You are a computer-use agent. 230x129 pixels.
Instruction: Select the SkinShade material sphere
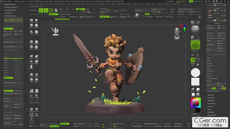click(198, 89)
